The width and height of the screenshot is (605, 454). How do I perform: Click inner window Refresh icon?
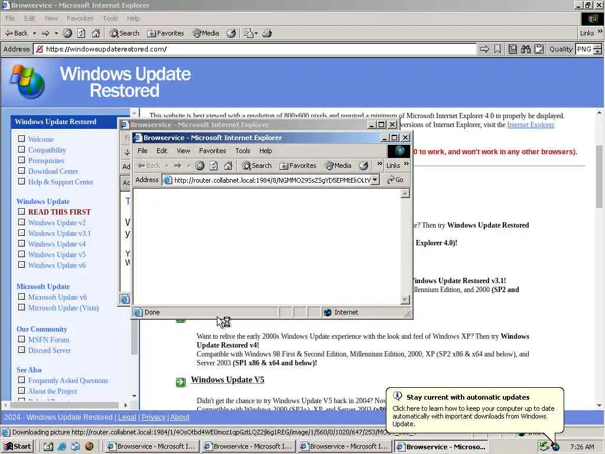(x=213, y=166)
